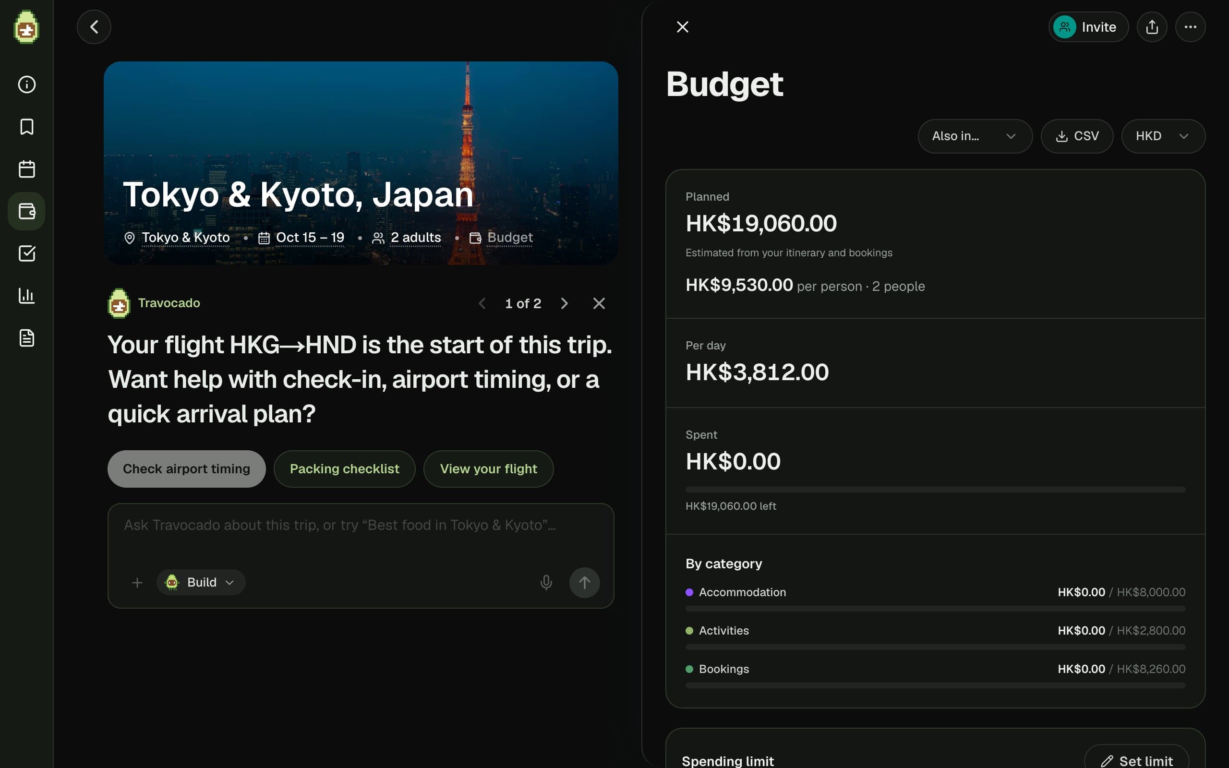Expand the Also in… currency dropdown
Image resolution: width=1229 pixels, height=768 pixels.
975,136
